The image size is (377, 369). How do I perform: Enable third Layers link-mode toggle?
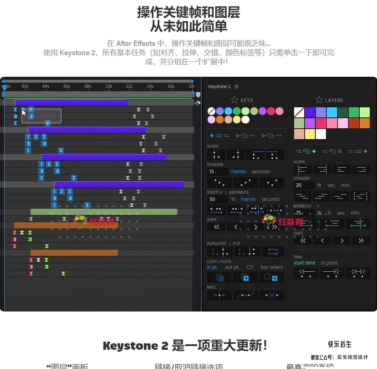click(358, 151)
